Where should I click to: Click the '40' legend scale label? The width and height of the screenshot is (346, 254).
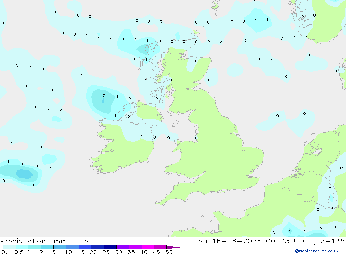point(144,252)
